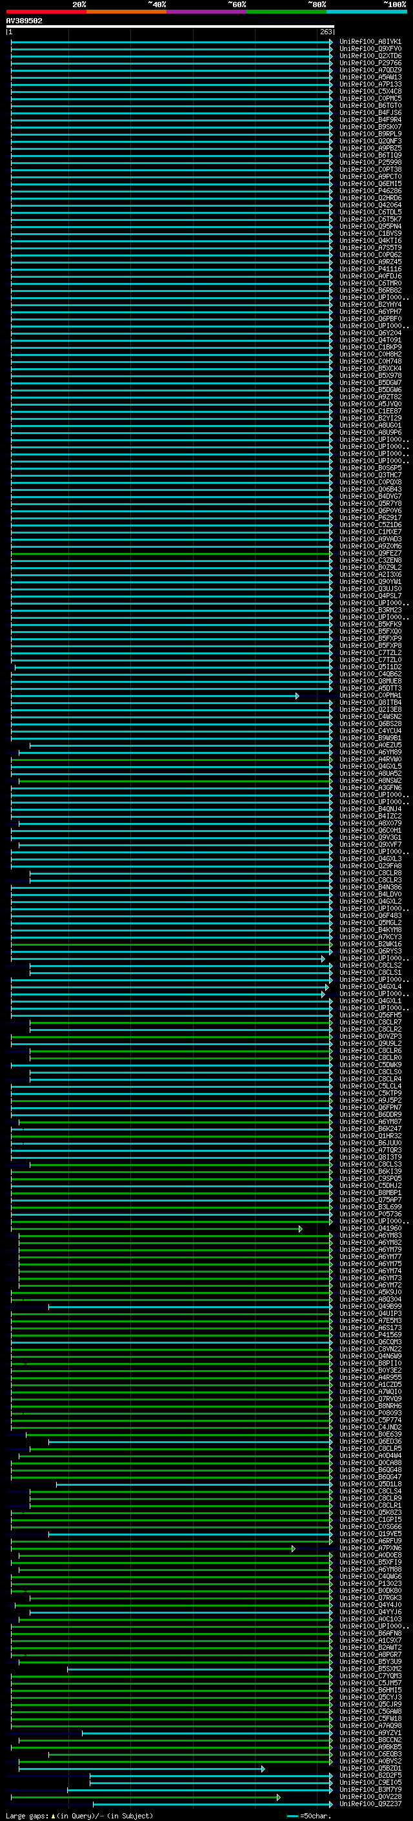Select hit label UniRef100_A0BVS2
Viewport: 413px width, 1821px height.
[x=370, y=1762]
